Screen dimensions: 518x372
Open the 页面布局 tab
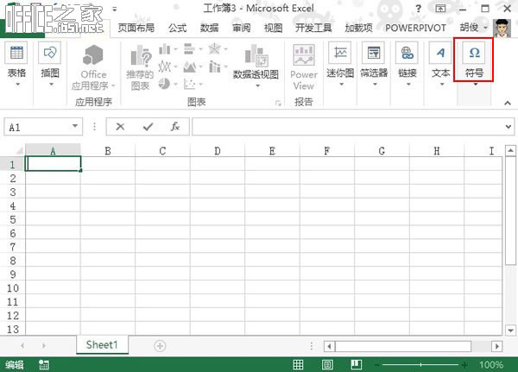click(x=136, y=28)
